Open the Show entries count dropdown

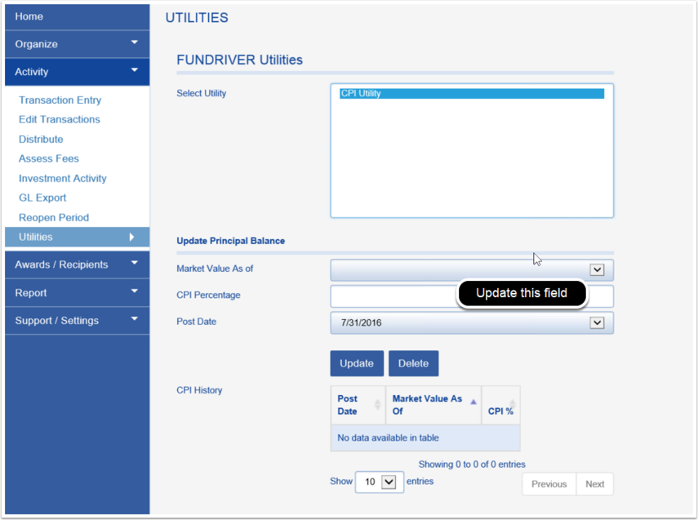380,482
